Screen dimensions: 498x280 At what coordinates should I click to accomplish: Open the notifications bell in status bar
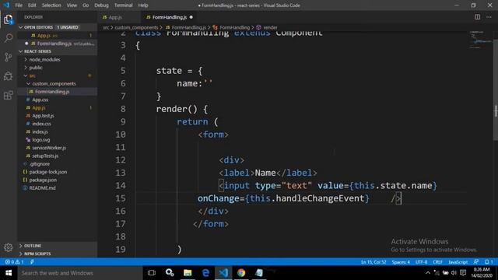(x=489, y=262)
